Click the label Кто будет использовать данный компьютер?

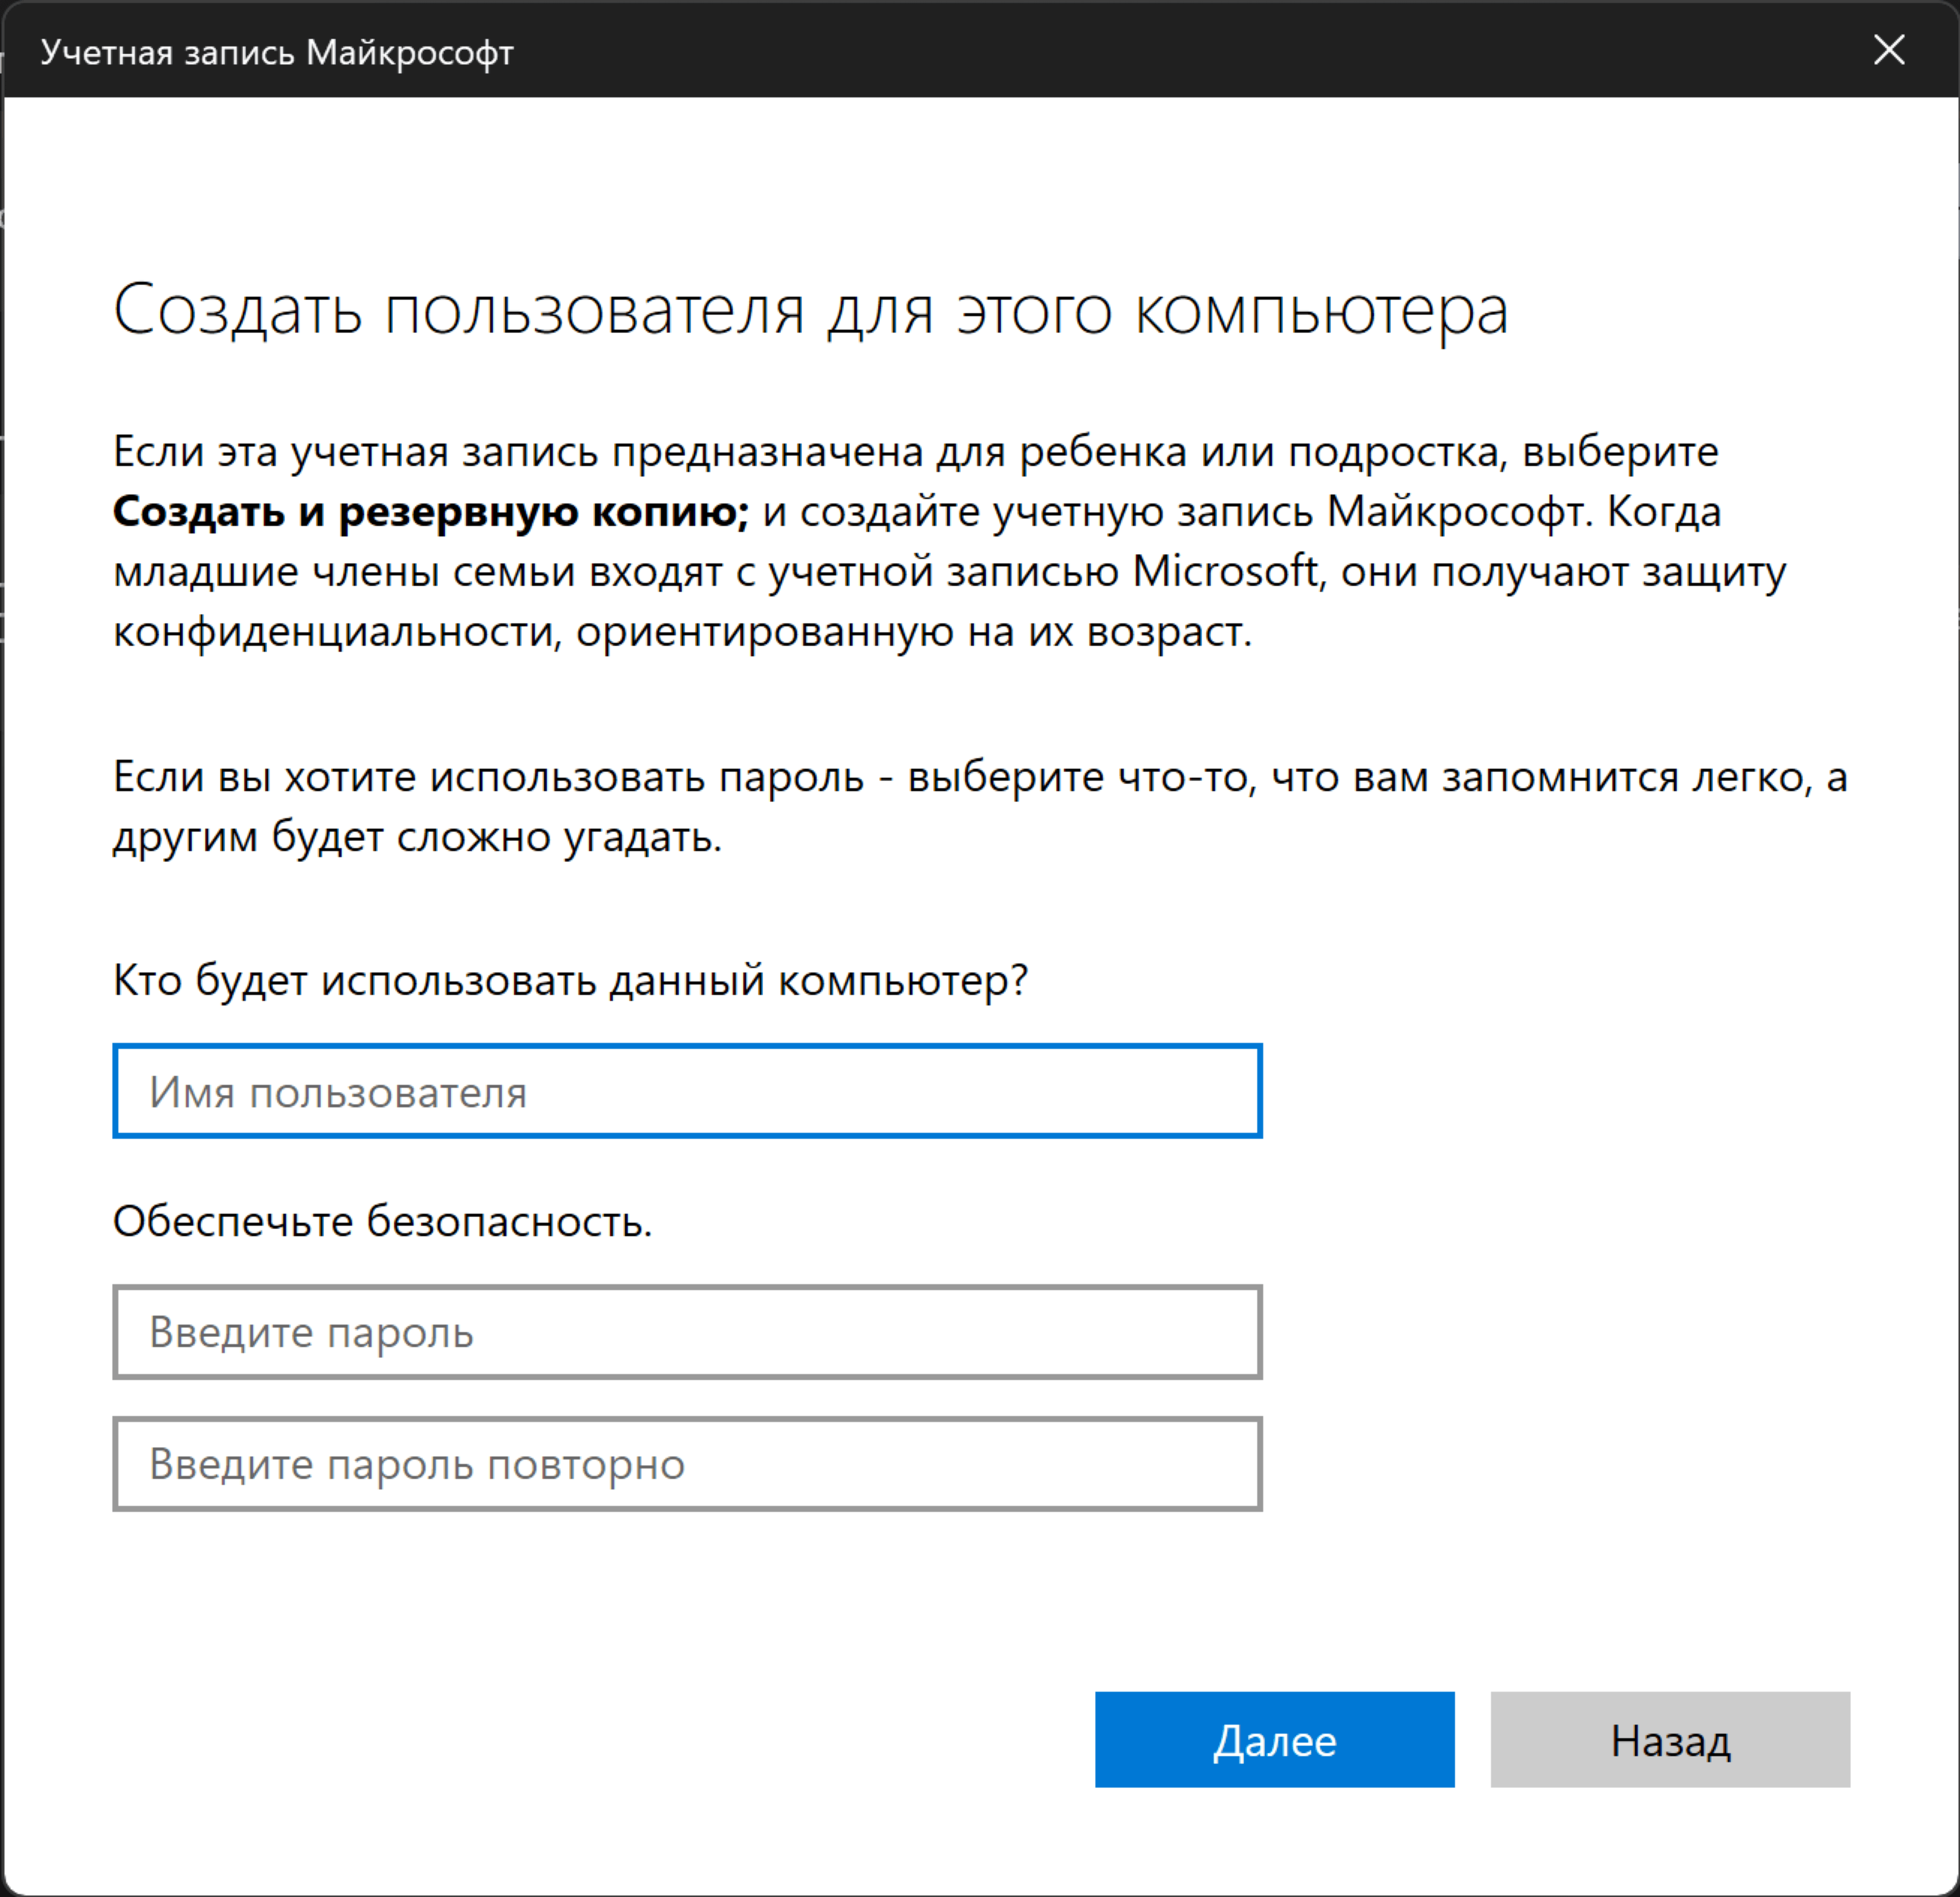[x=570, y=980]
